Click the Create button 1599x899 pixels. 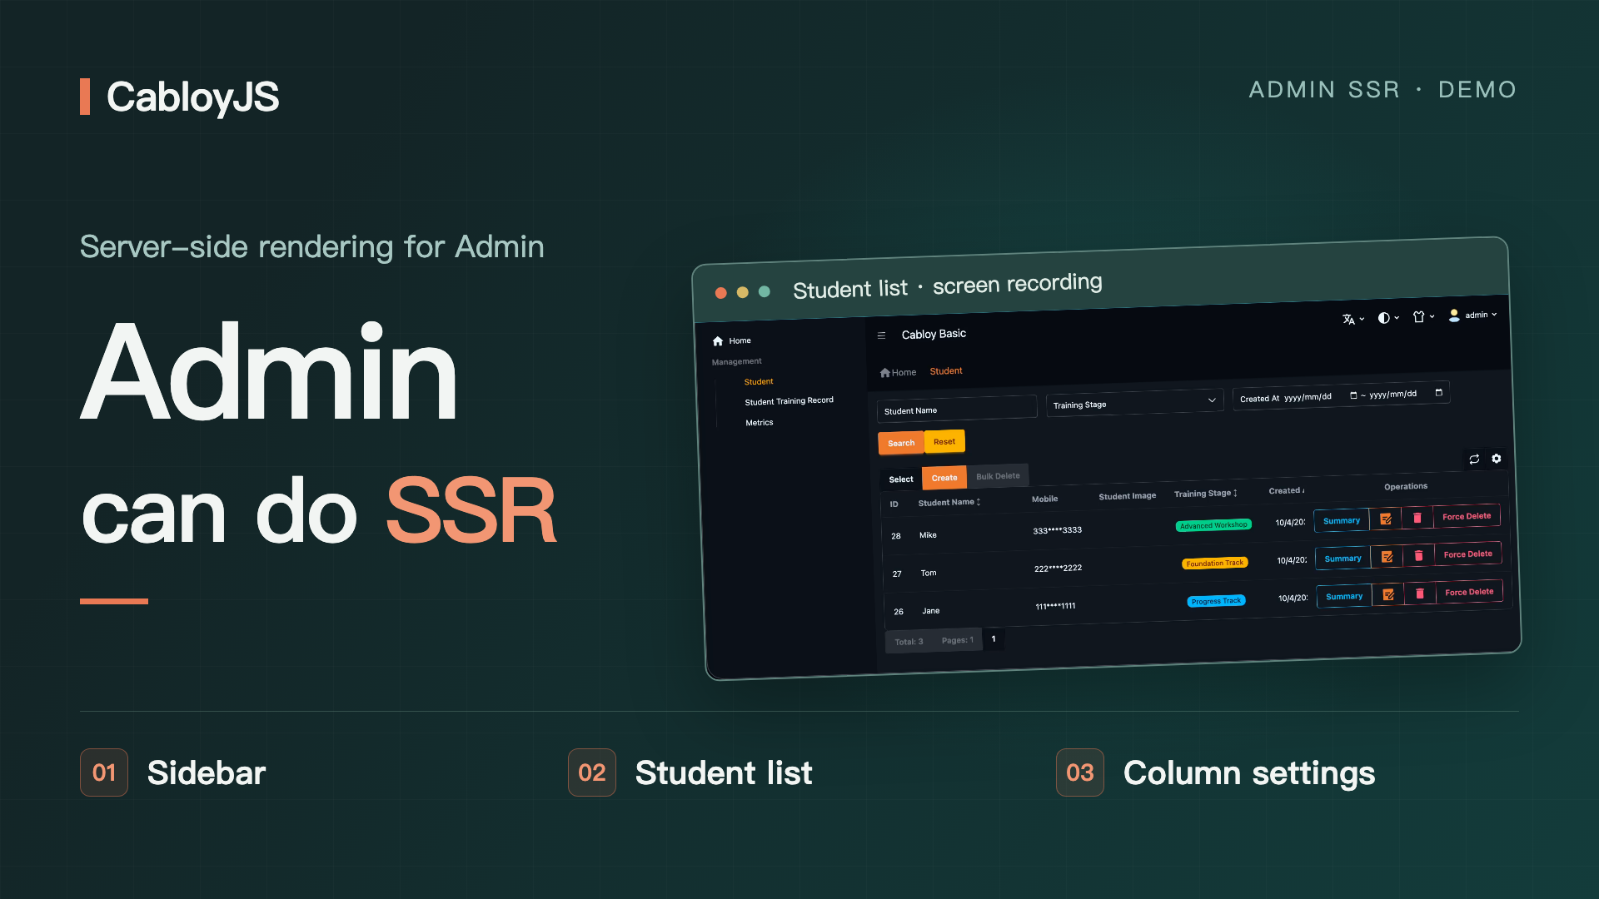944,478
